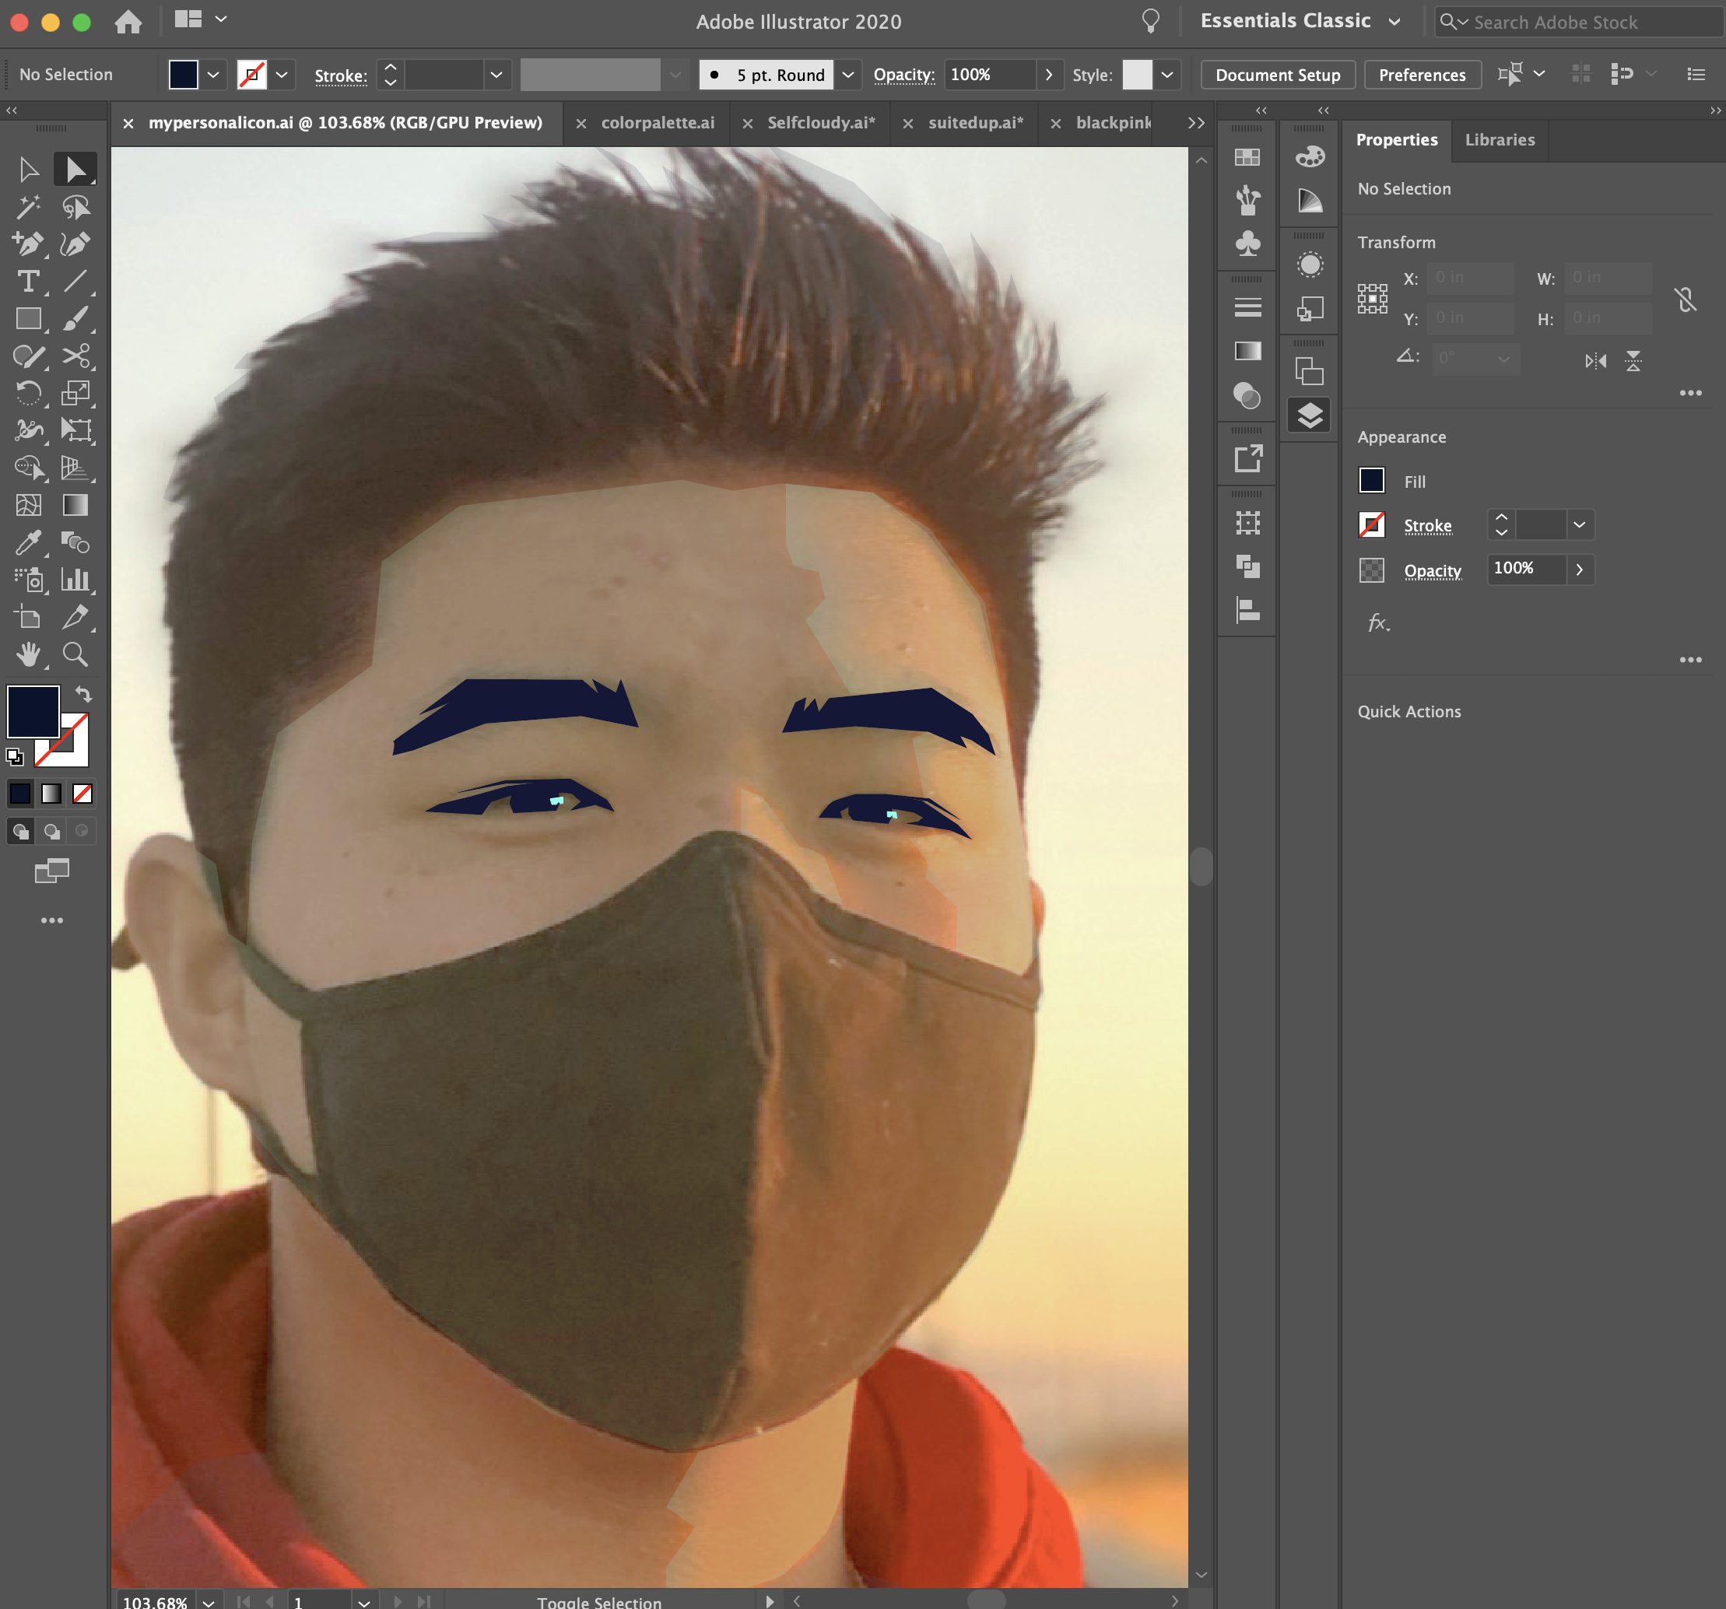Go to the Home screen
The width and height of the screenshot is (1726, 1609).
128,22
